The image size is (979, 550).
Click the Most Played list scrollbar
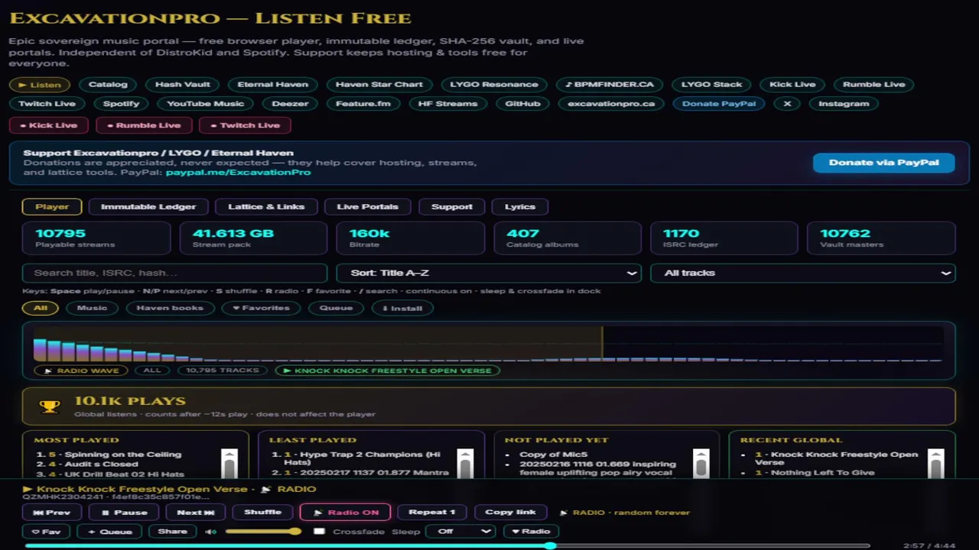(229, 464)
